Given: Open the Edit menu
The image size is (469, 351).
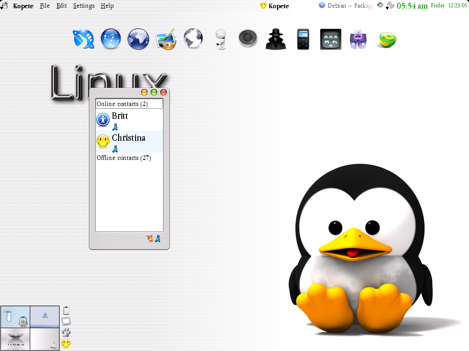Looking at the screenshot, I should pos(62,5).
